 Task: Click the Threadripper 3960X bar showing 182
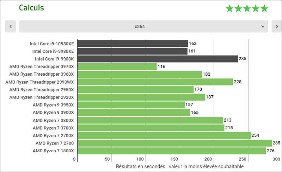click(140, 74)
